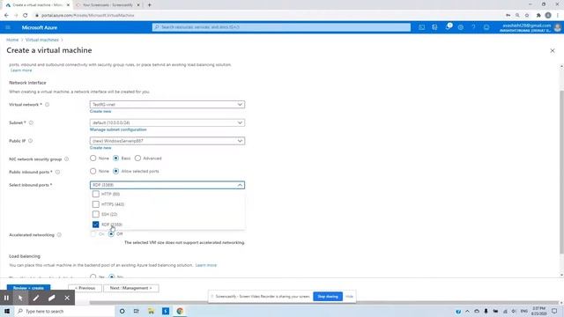This screenshot has width=564, height=317.
Task: Switch to the Screencastify browser tab
Action: click(107, 5)
